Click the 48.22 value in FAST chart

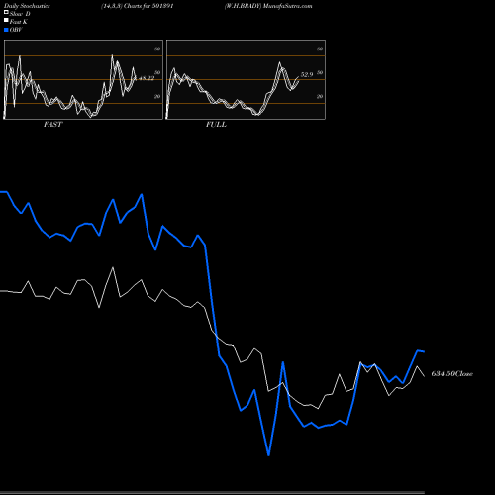pyautogui.click(x=146, y=78)
